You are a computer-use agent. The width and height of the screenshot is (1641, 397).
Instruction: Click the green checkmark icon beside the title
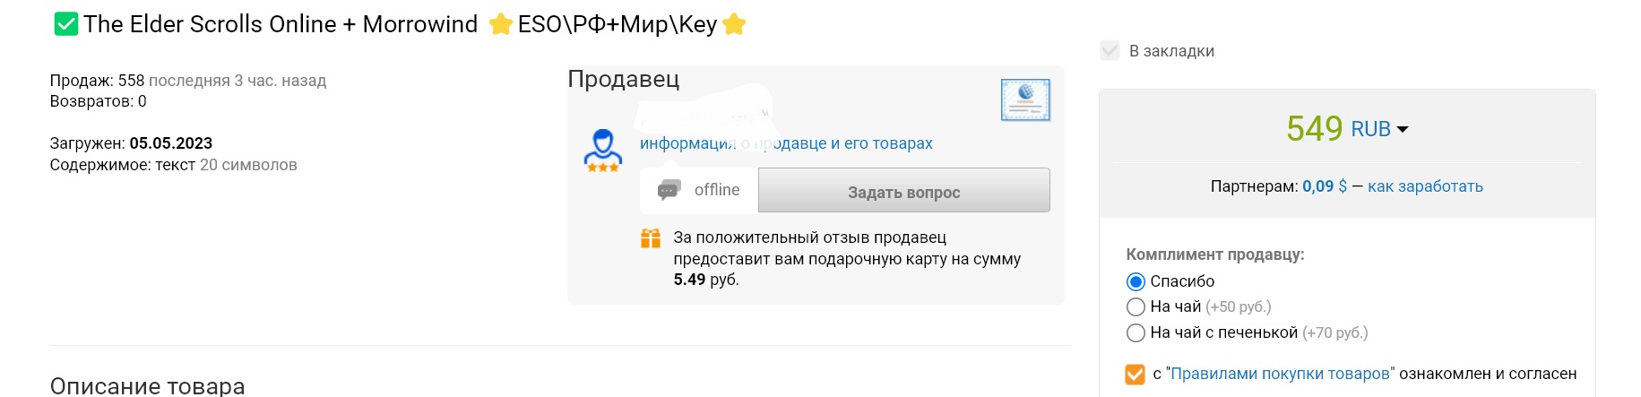[66, 24]
